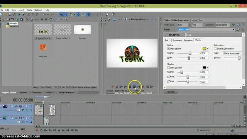Open Views grid icon in Project Media toolbar
Viewport: 247px width, 139px height.
point(57,19)
